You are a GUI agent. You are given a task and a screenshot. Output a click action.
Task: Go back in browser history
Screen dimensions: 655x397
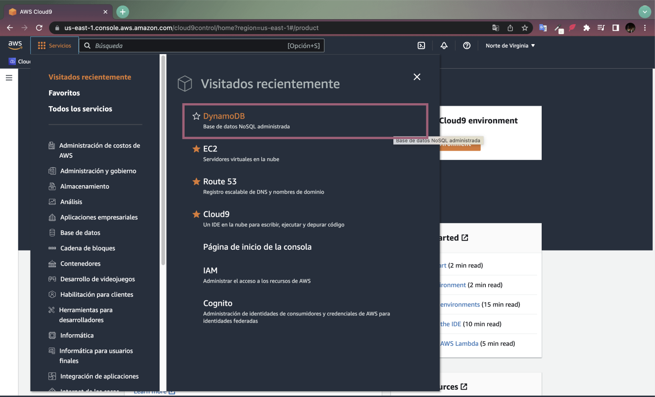(x=10, y=28)
